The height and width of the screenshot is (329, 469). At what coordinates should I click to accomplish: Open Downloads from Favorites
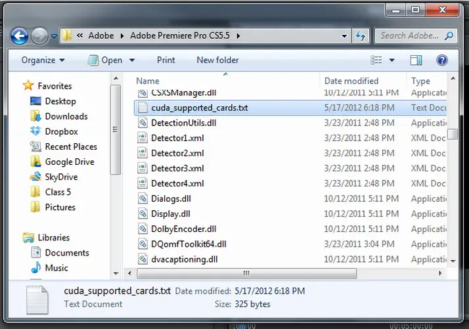[x=66, y=116]
